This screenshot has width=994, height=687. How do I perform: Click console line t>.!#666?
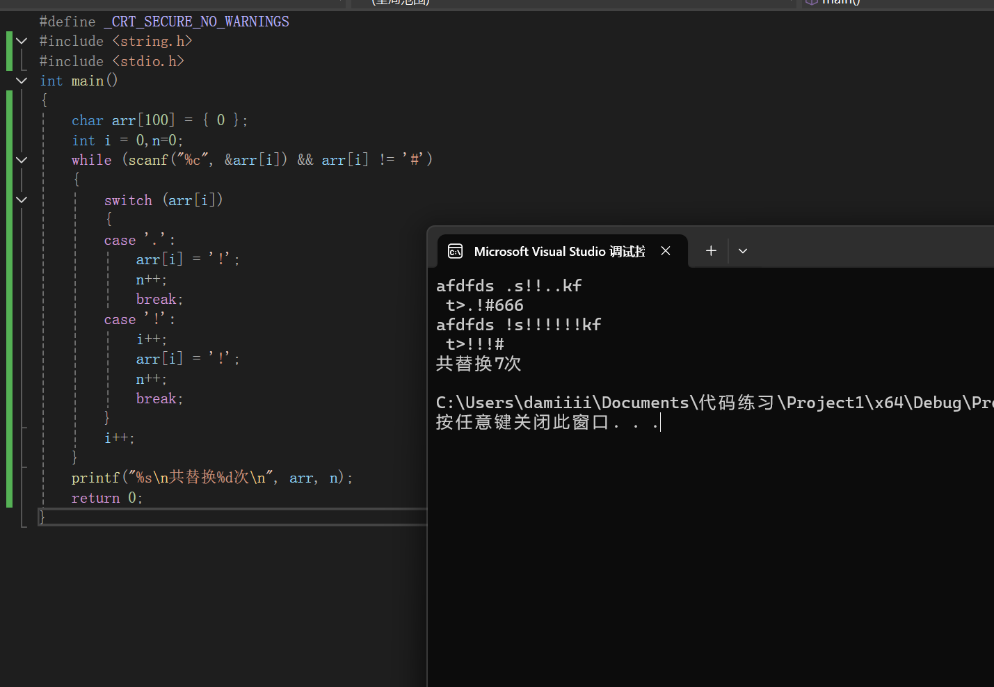(485, 305)
